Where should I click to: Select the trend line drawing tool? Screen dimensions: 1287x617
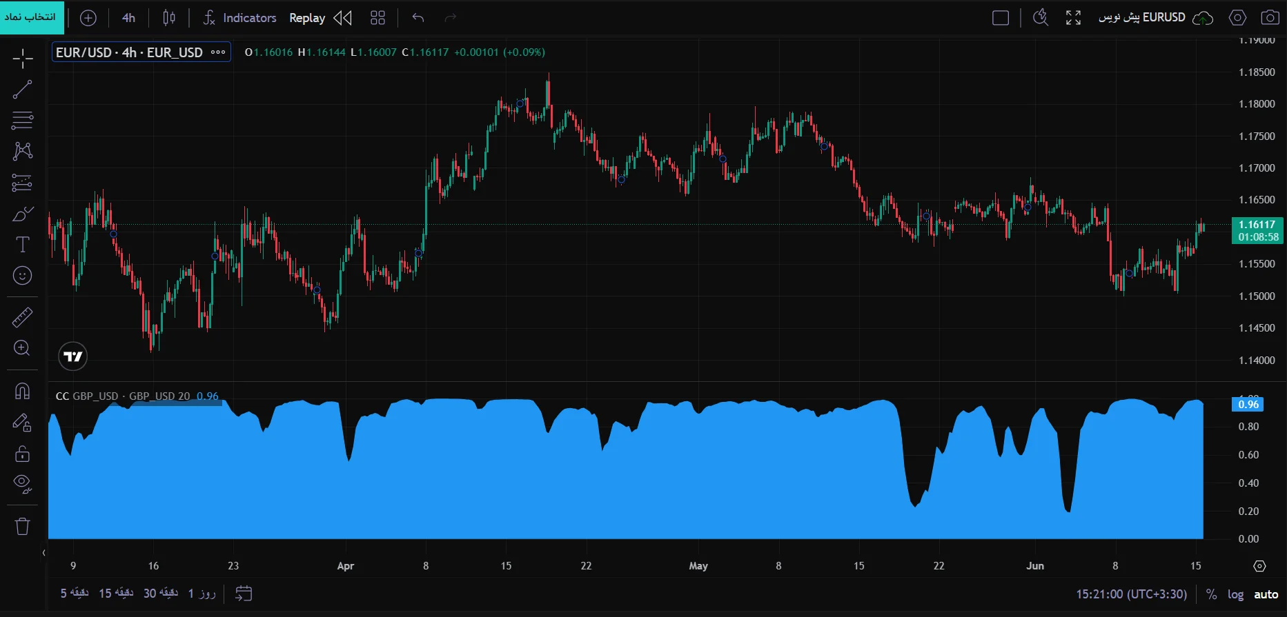click(23, 90)
